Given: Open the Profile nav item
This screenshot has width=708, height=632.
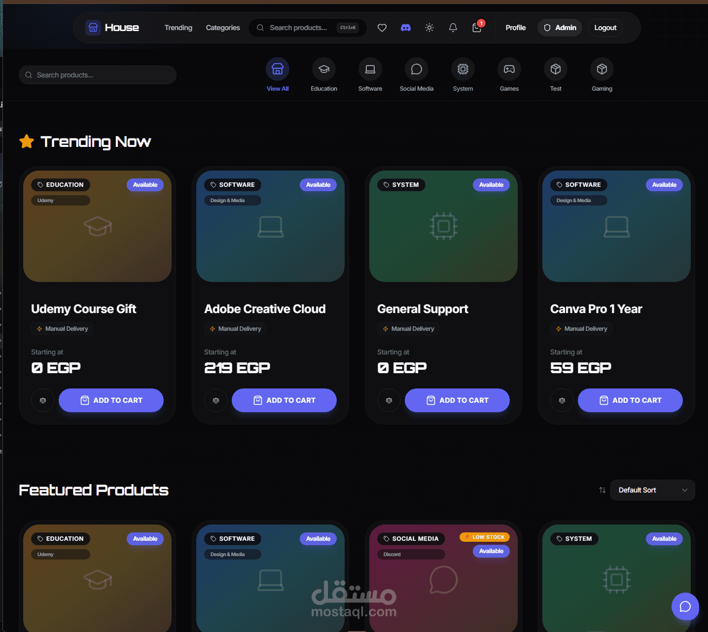Looking at the screenshot, I should click(516, 28).
